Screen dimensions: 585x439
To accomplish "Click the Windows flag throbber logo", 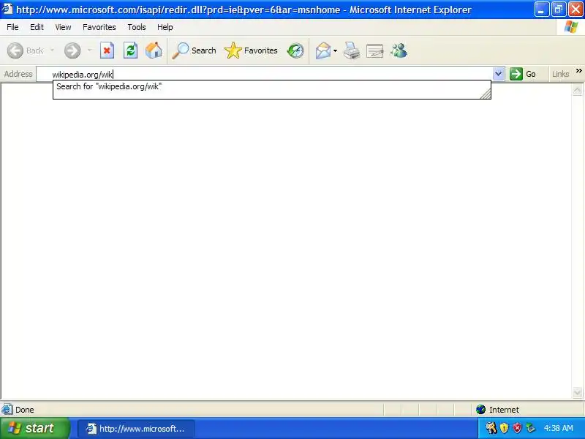I will [571, 27].
